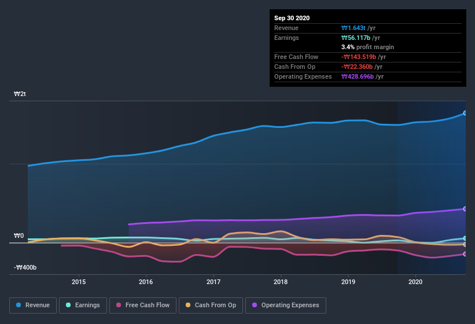Screen dimensions: 475x324
Task: Click the Earnings label in tooltip
Action: tap(286, 38)
